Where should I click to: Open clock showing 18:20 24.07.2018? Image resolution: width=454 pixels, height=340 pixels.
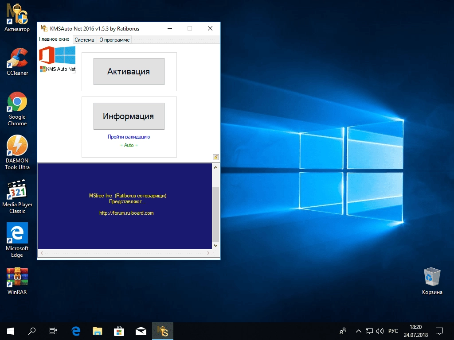pyautogui.click(x=416, y=331)
